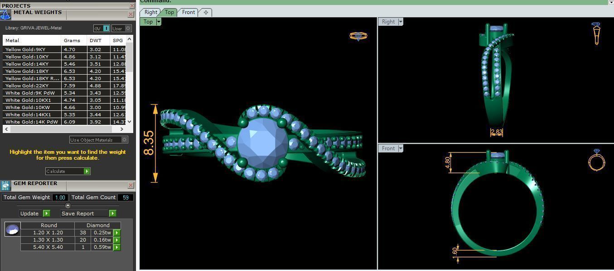The width and height of the screenshot is (614, 271).
Task: Enable Use Object Materials option
Action: (x=99, y=140)
